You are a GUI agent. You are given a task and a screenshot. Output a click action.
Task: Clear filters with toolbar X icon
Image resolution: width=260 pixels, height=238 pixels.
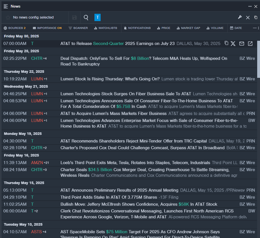pos(248,18)
